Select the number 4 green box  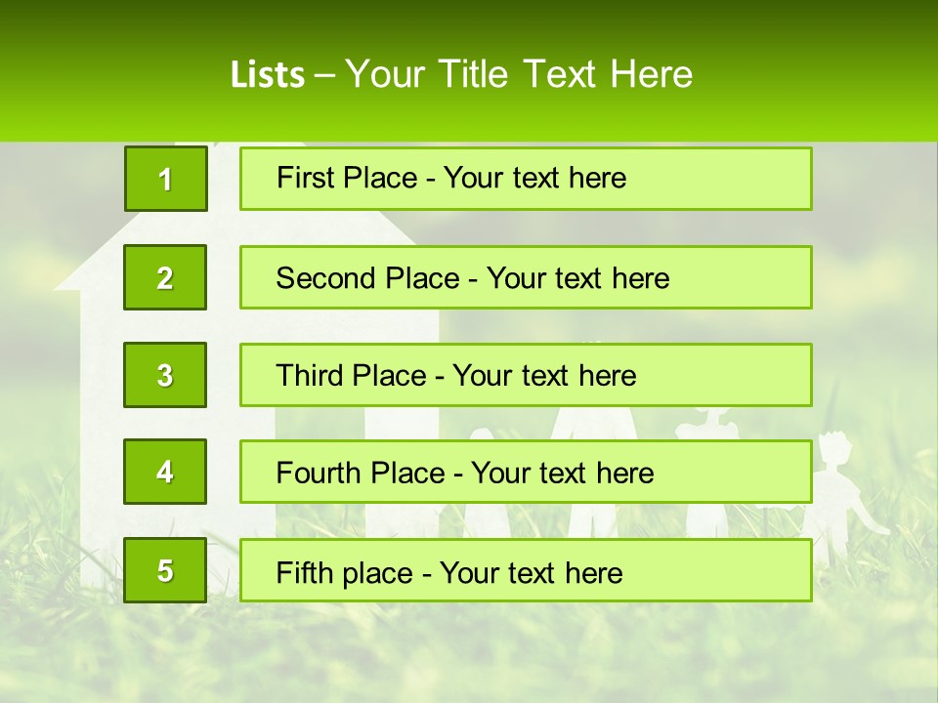tap(165, 472)
